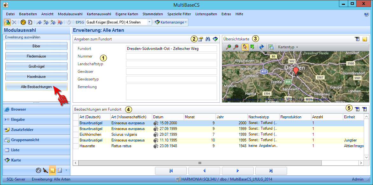Select the Eichhörnchen row in the table
Viewport: 373px width, 185px height.
click(x=218, y=134)
